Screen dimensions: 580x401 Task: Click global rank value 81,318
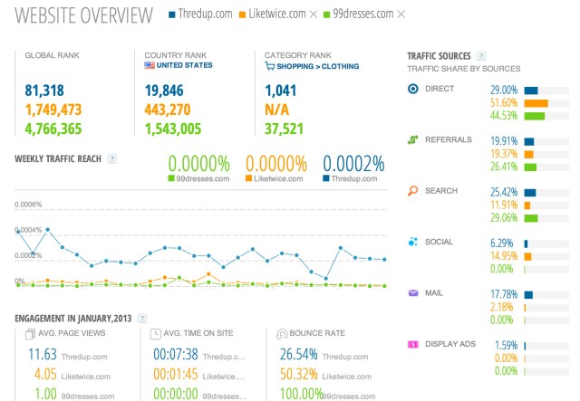click(x=44, y=91)
